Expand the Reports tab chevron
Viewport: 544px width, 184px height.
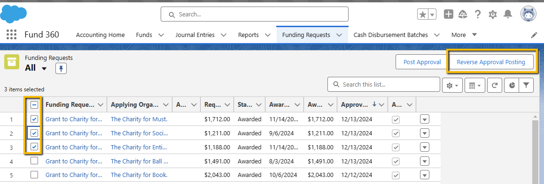[x=267, y=35]
